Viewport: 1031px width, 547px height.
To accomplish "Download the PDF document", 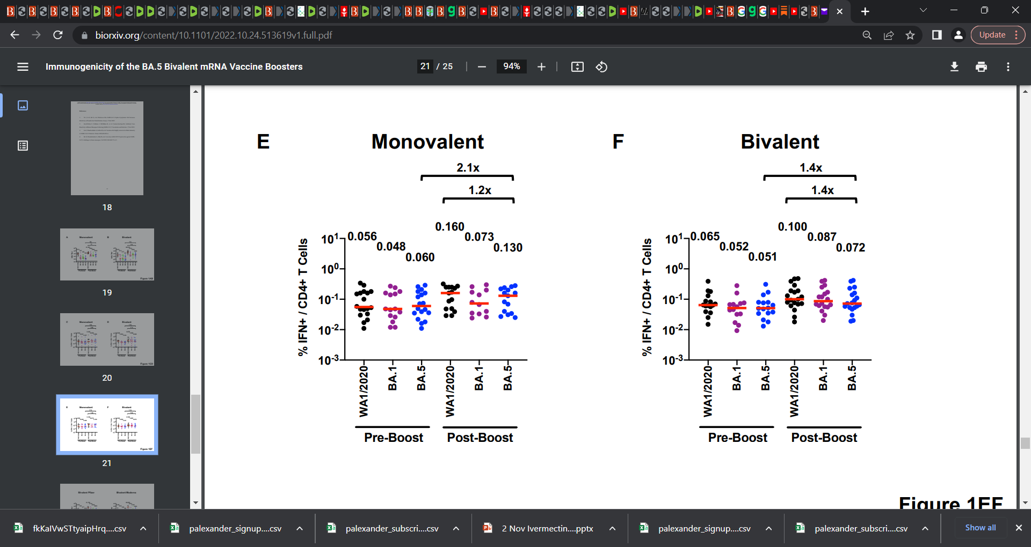I will 955,66.
